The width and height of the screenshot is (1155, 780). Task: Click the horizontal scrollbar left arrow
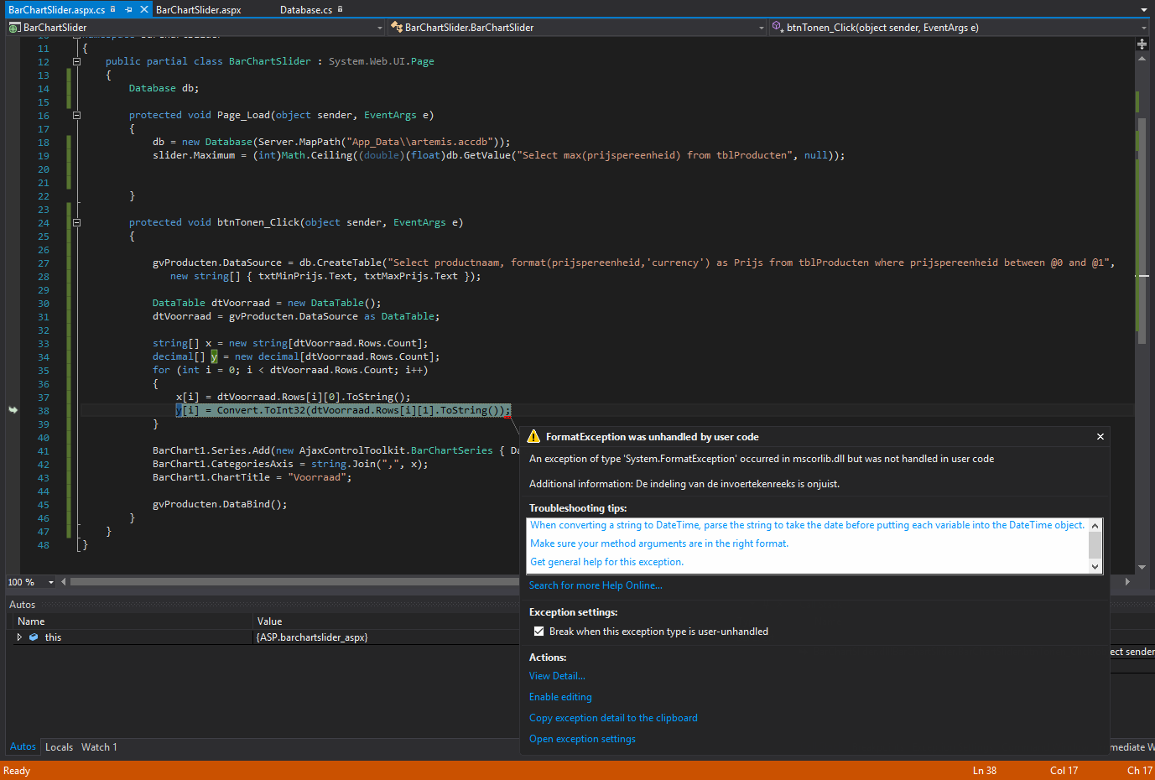tap(64, 582)
